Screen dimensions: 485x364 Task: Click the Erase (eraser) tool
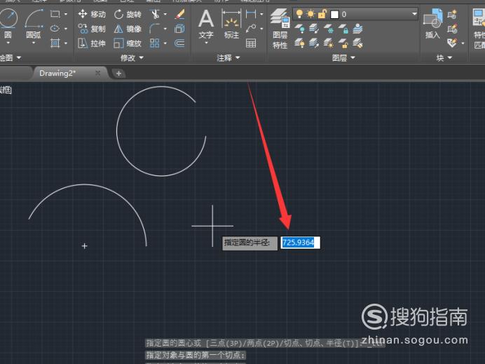tap(179, 14)
